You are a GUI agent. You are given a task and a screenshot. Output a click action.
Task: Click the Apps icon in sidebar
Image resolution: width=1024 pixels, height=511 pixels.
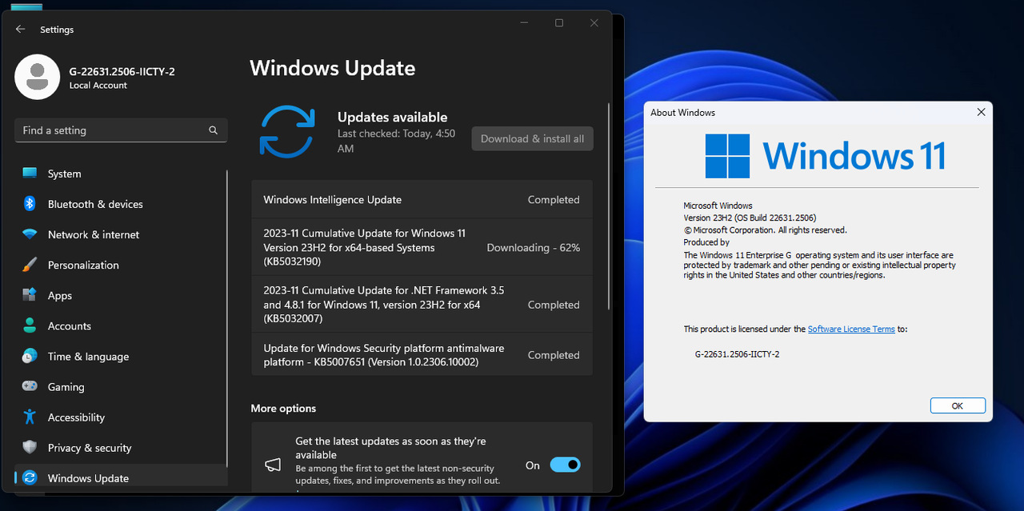coord(30,295)
